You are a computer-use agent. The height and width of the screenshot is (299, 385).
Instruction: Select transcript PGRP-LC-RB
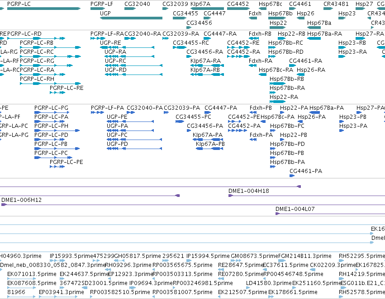[x=37, y=43]
